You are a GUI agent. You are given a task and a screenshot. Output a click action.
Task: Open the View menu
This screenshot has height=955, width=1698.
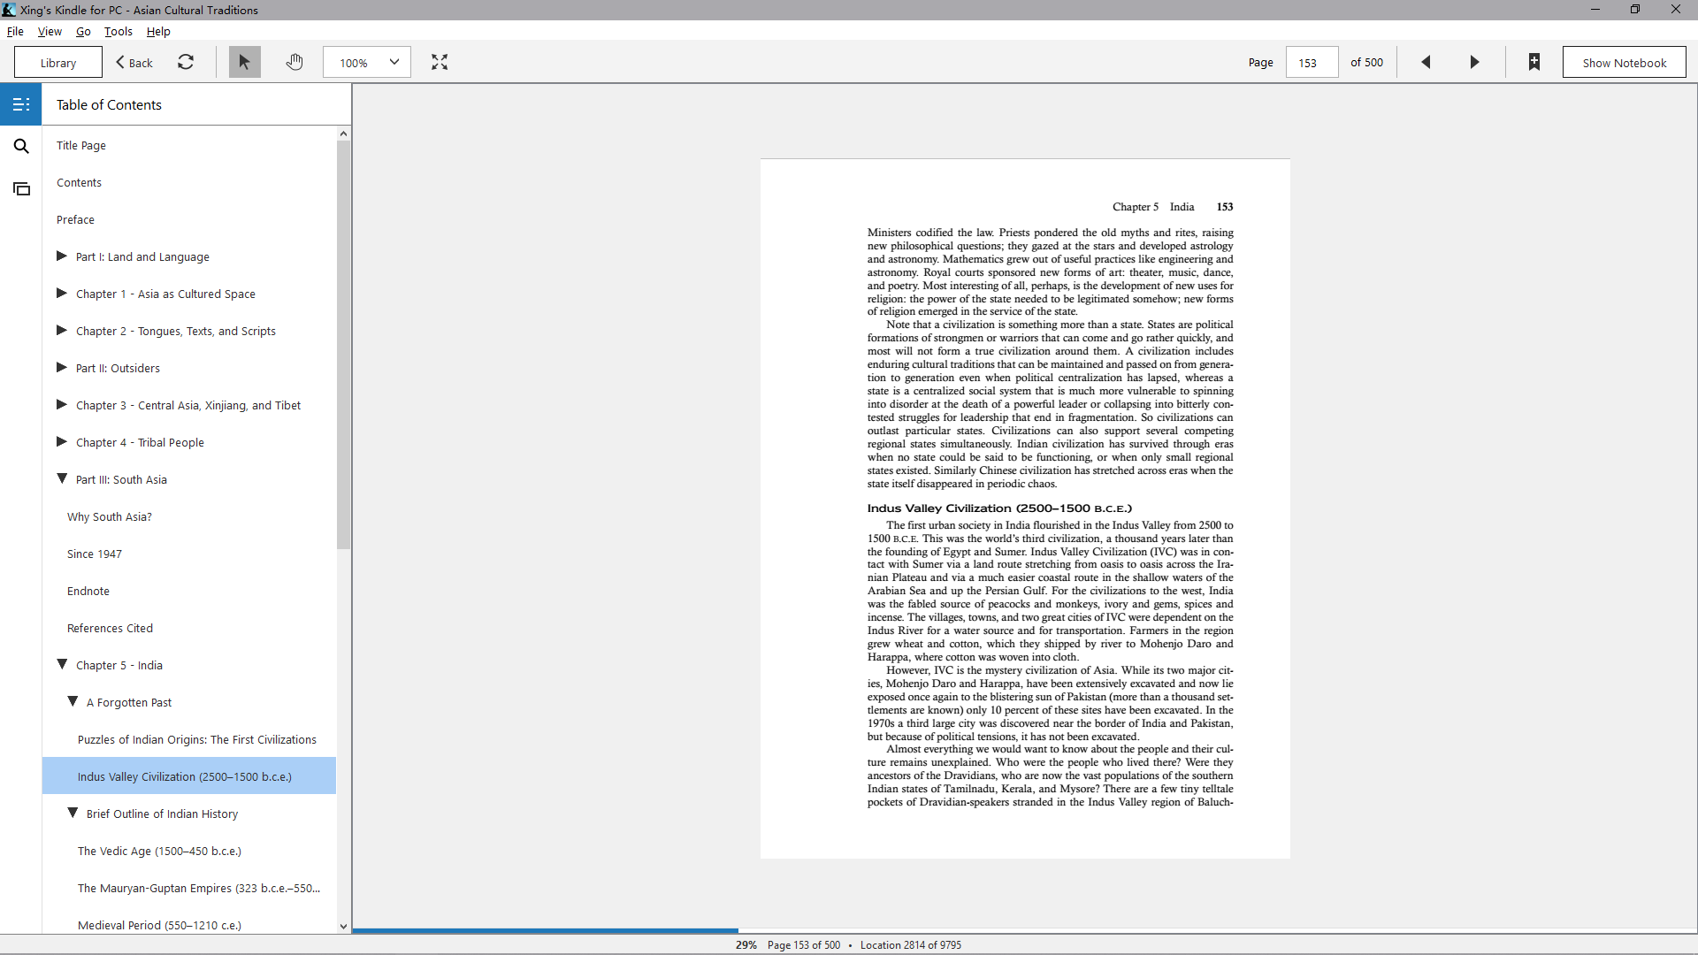[50, 31]
